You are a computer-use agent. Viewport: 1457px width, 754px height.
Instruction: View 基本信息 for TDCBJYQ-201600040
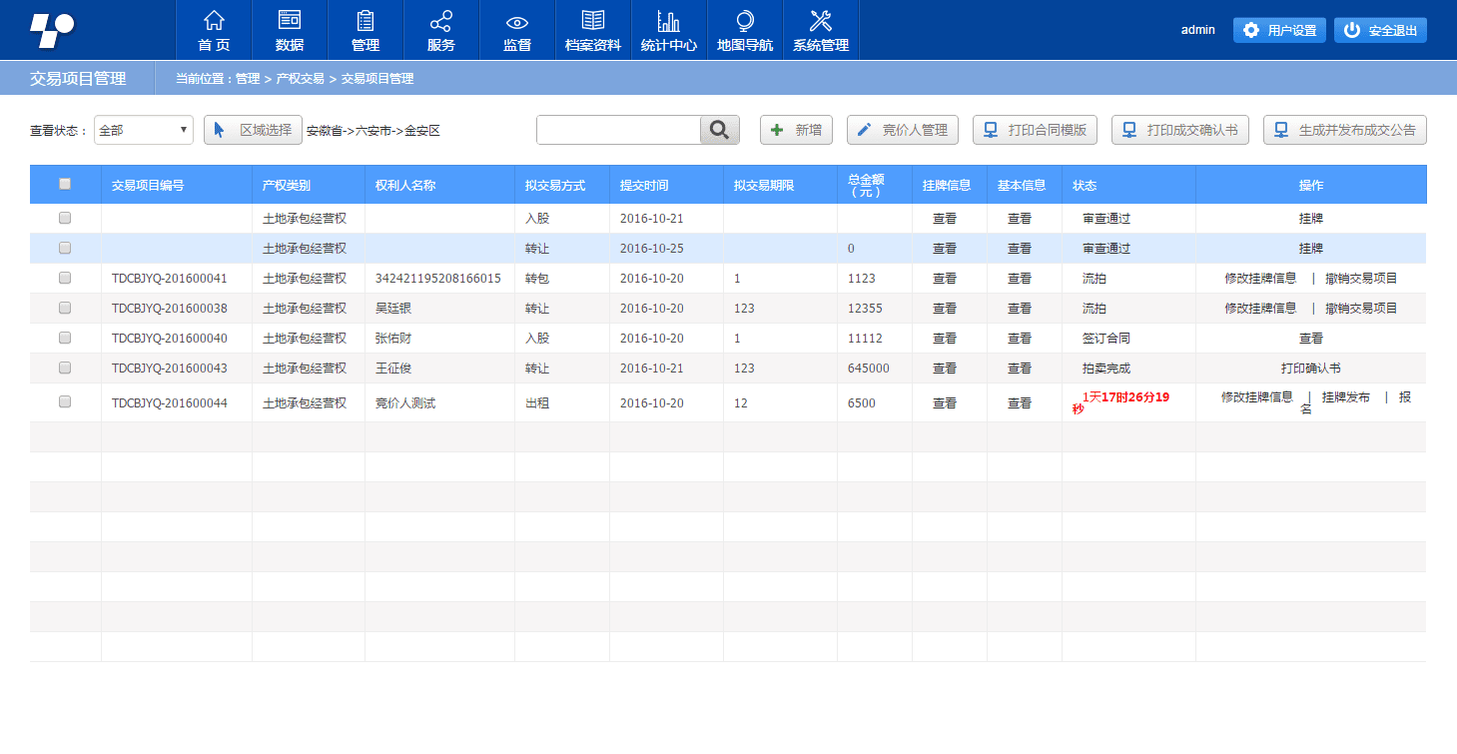pos(1019,339)
